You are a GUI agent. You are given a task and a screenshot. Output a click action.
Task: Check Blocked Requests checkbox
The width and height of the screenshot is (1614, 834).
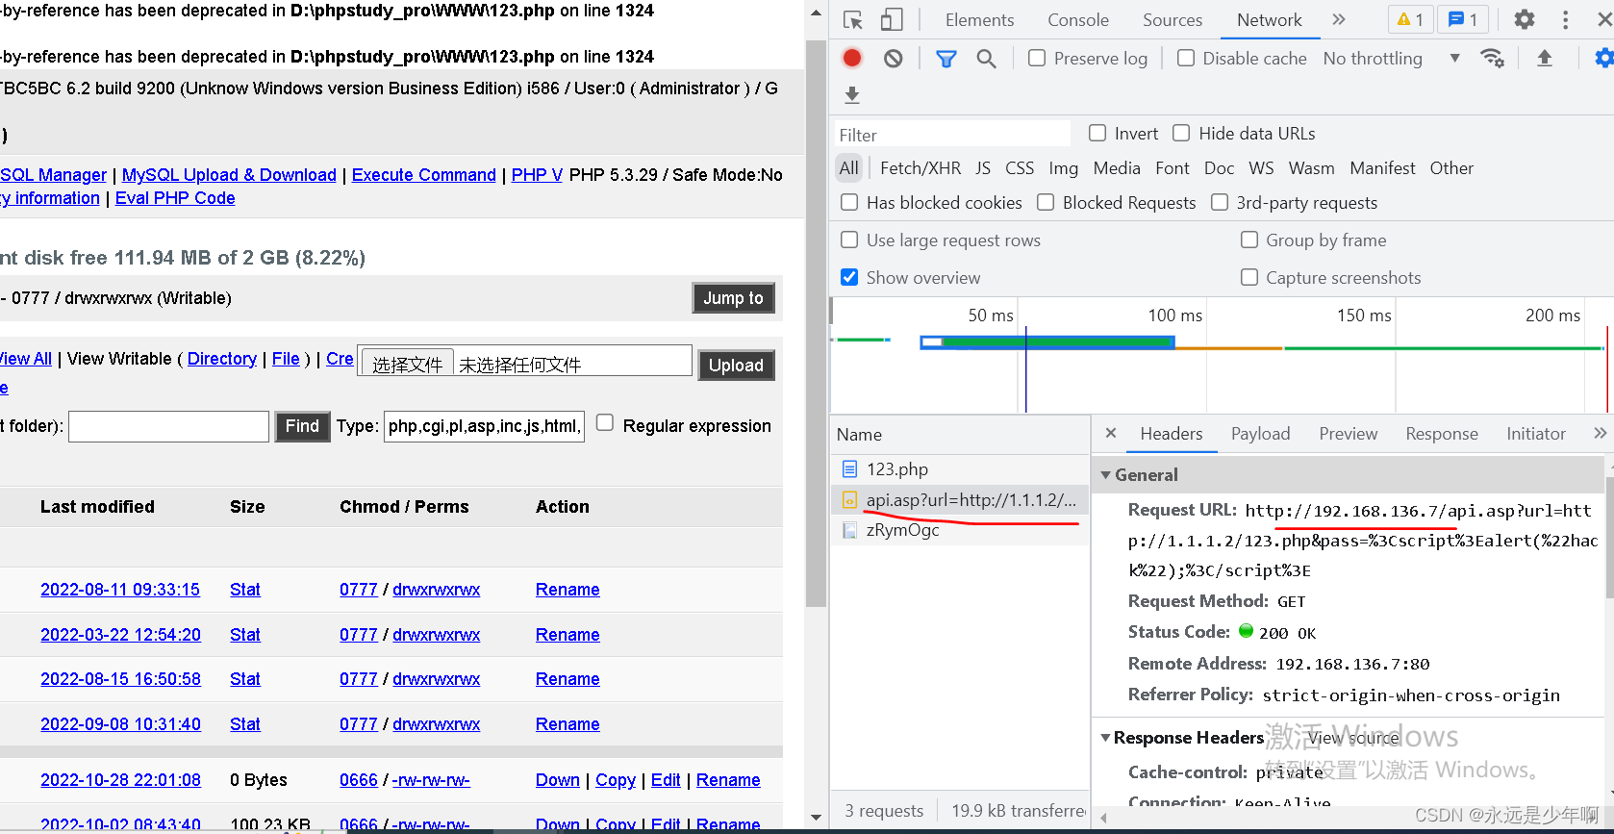click(1046, 203)
